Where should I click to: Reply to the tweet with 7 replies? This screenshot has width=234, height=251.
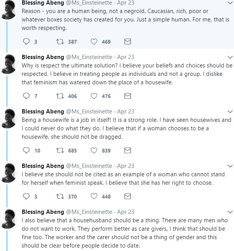tap(26, 96)
